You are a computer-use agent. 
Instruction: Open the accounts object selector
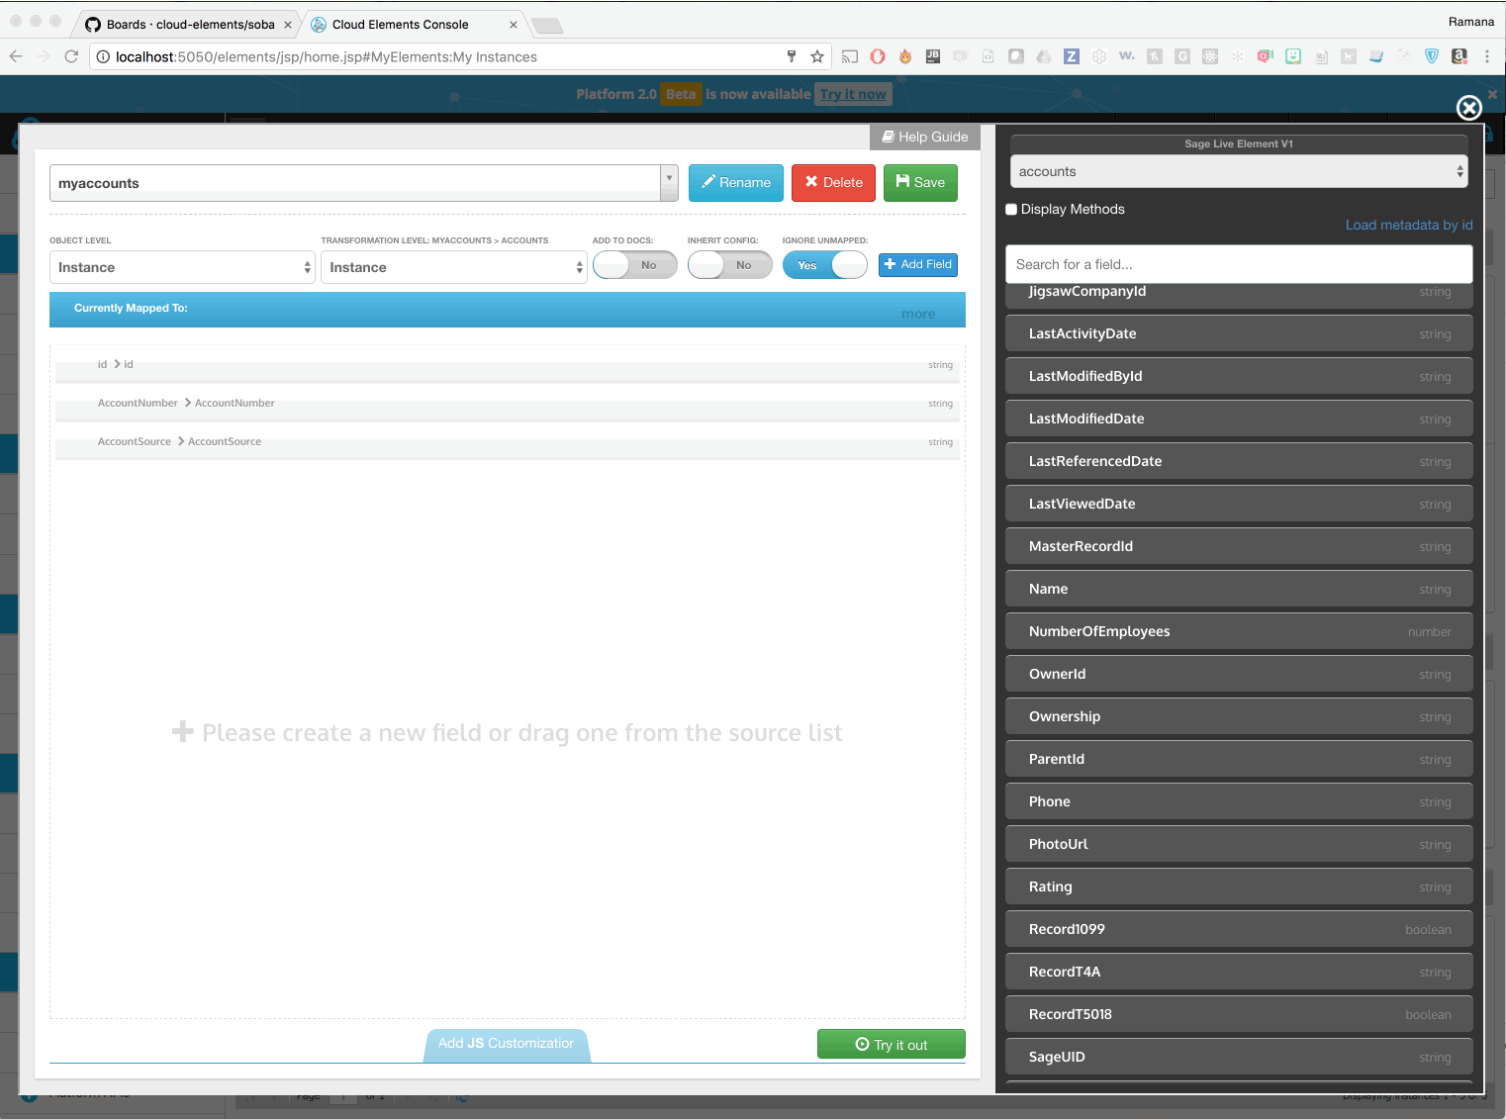tap(1239, 171)
